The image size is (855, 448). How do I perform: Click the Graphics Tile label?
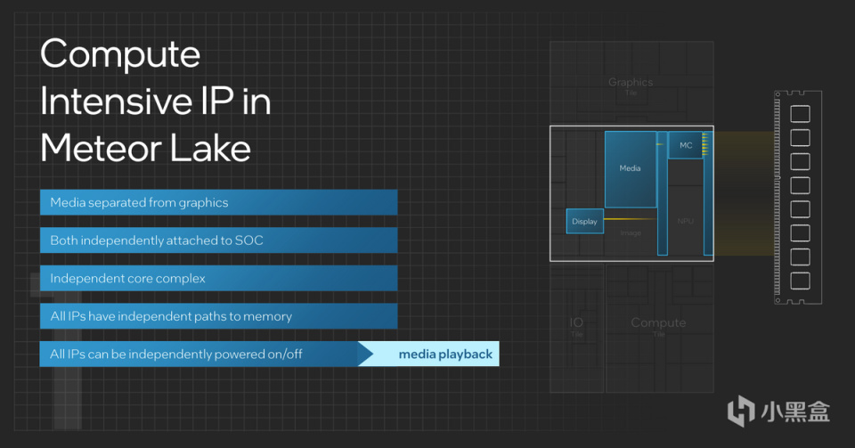coord(631,86)
